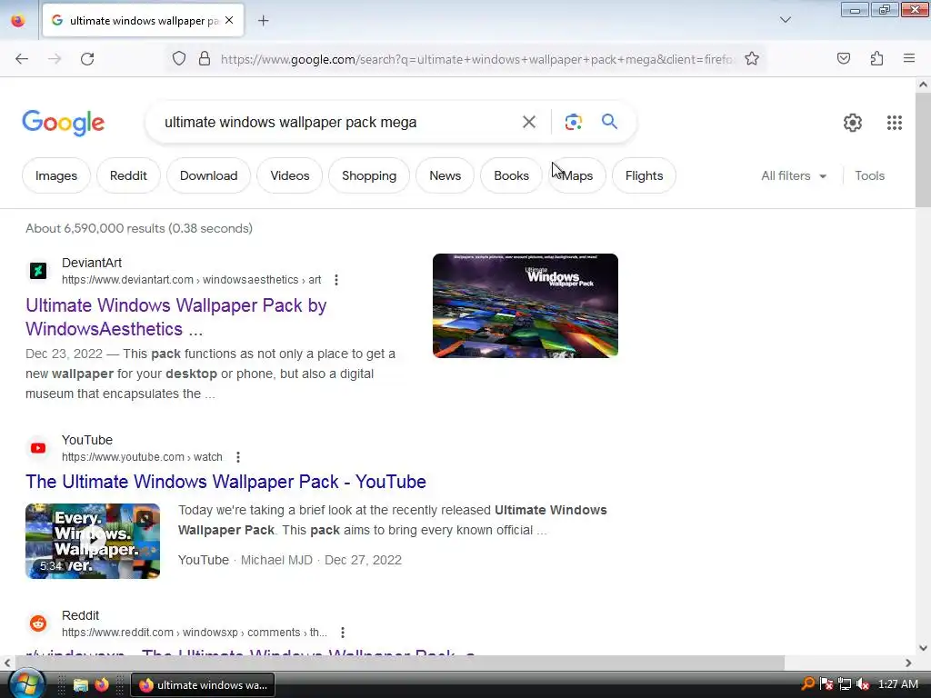Reload the current page
Viewport: 931px width, 698px height.
tap(87, 59)
